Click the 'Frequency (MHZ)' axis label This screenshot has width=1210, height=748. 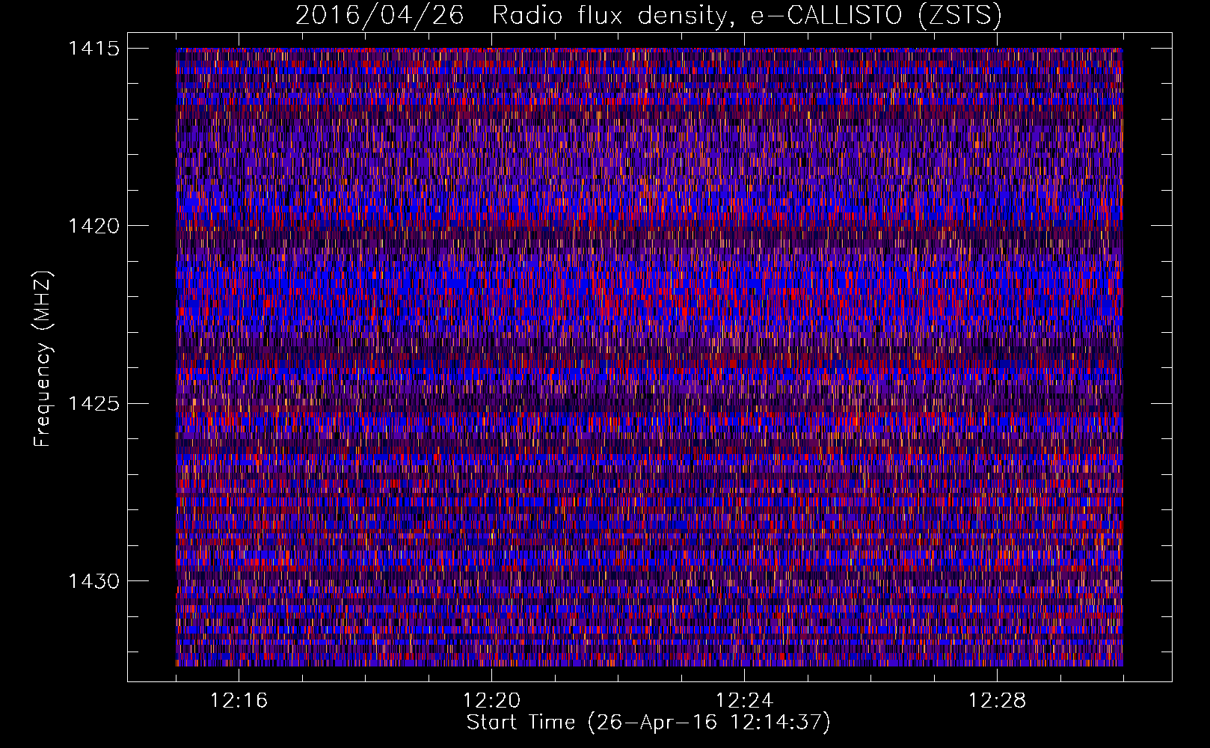click(x=43, y=358)
